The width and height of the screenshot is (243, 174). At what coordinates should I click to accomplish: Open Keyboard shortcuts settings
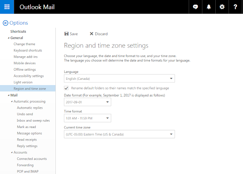click(x=28, y=51)
